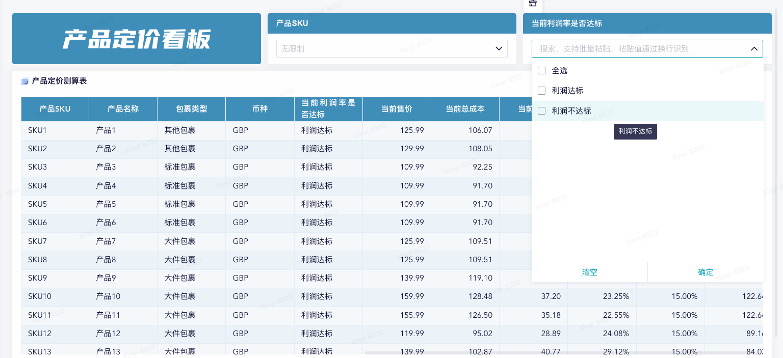The image size is (783, 358).
Task: Select the SKU1 cell in the table
Action: pos(38,130)
